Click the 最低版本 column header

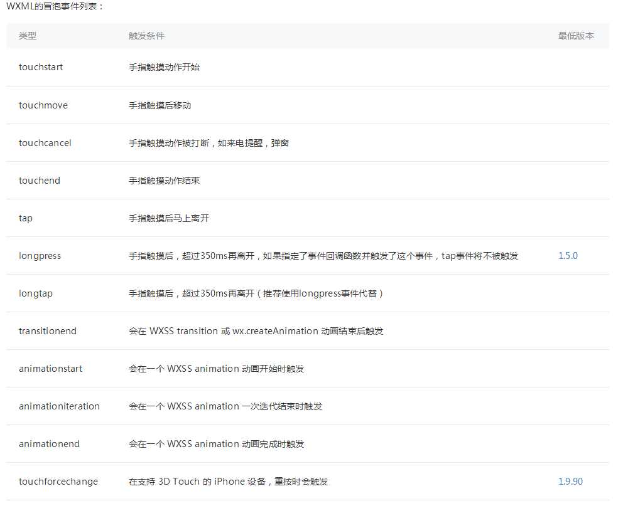click(576, 36)
